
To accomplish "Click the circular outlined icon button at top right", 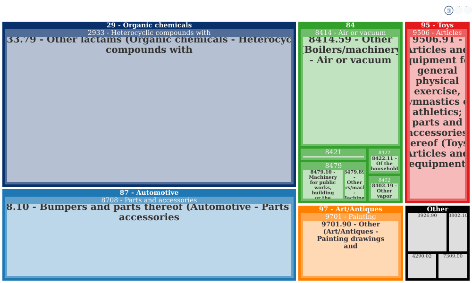I will tap(448, 10).
